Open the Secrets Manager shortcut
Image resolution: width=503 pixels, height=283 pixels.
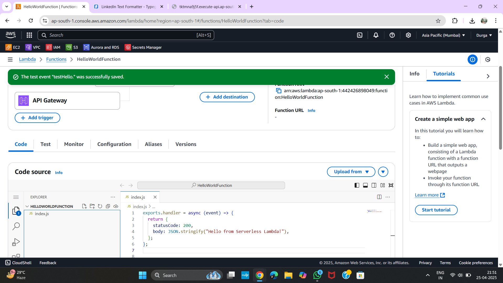click(x=143, y=47)
